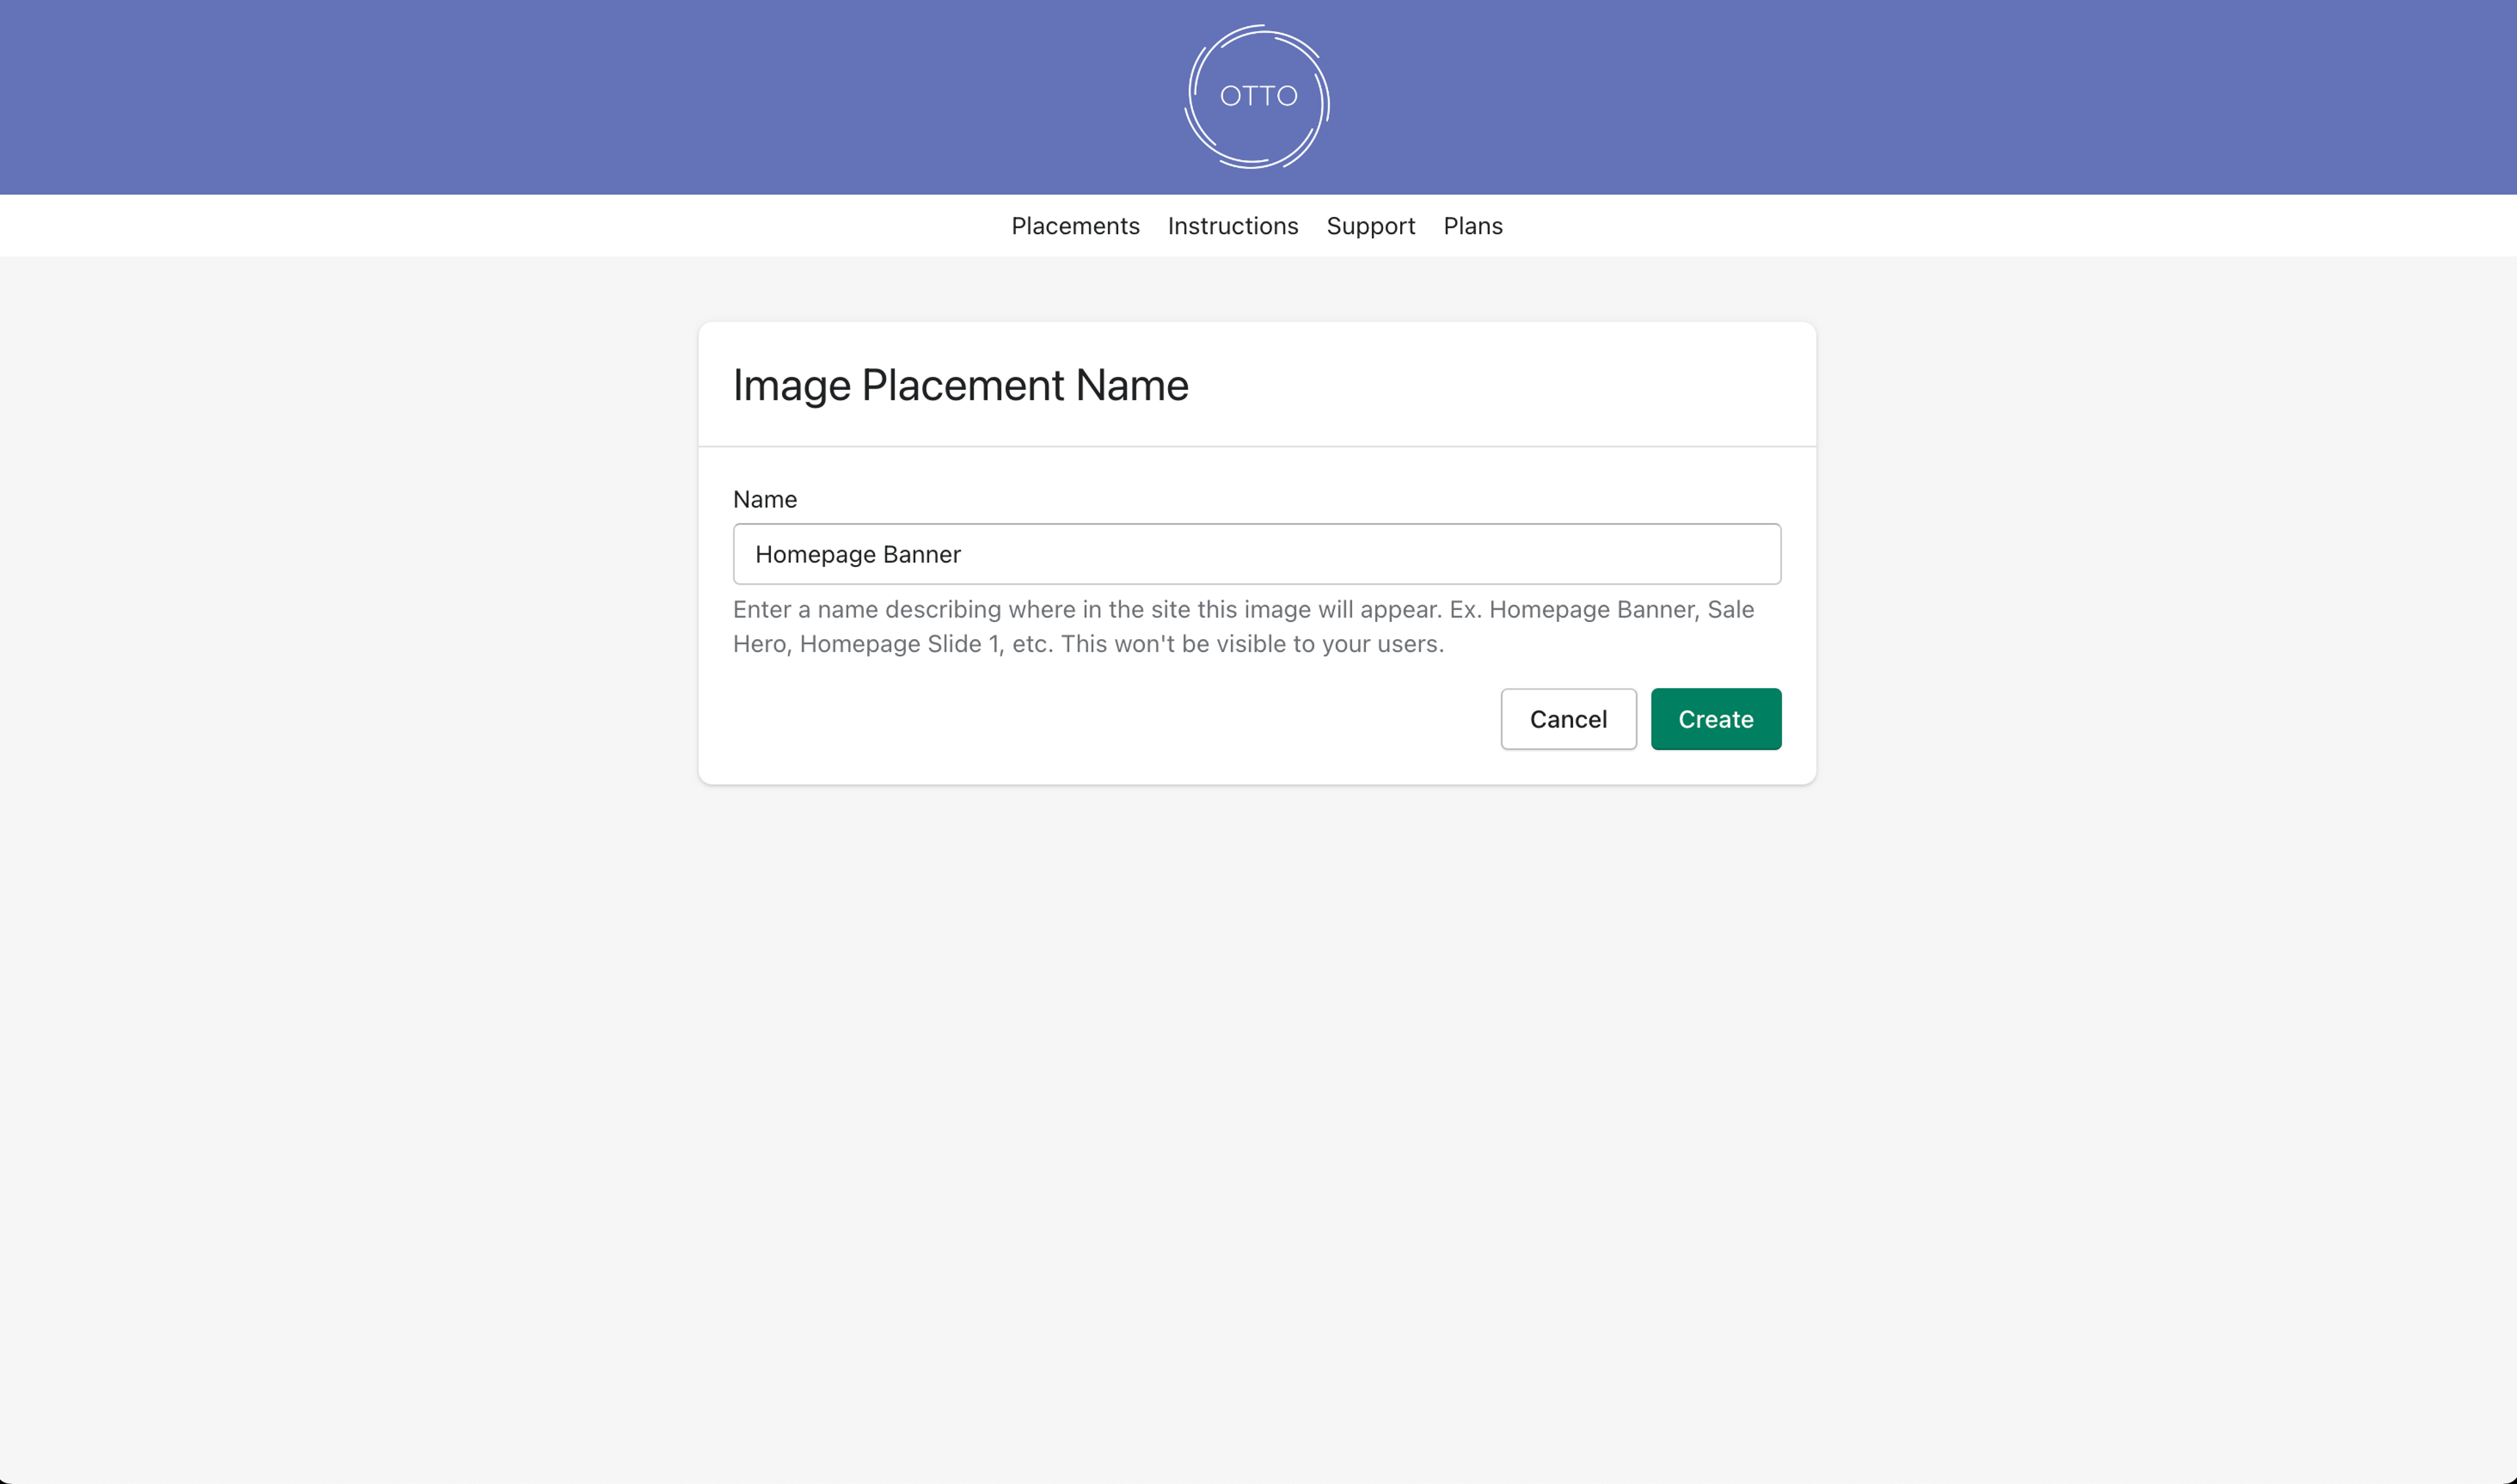This screenshot has height=1484, width=2517.
Task: Click the Image Placement Name heading
Action: 960,385
